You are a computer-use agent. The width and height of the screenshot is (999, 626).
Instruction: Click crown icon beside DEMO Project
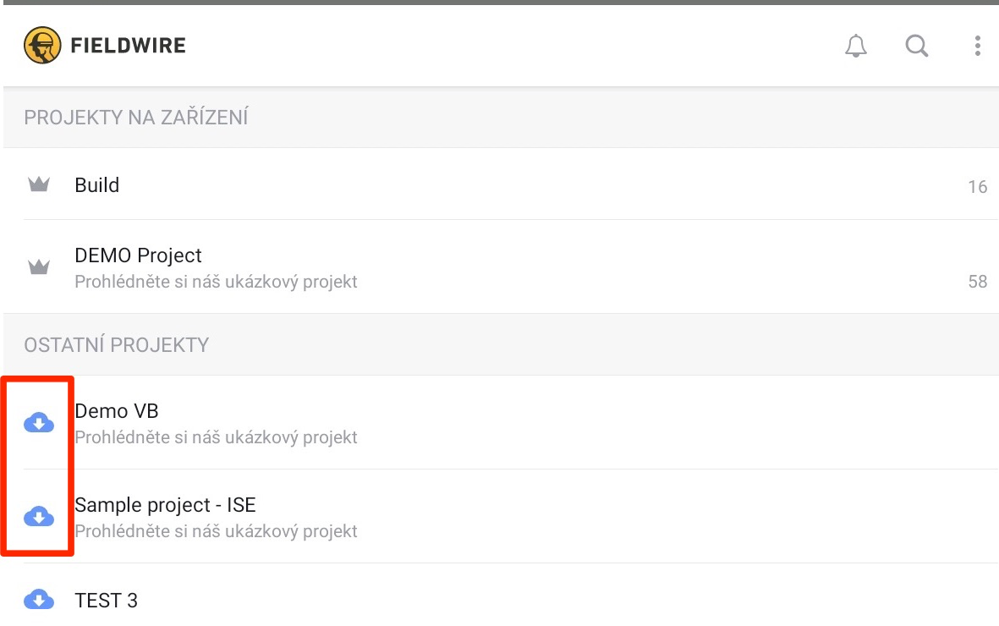pyautogui.click(x=39, y=267)
